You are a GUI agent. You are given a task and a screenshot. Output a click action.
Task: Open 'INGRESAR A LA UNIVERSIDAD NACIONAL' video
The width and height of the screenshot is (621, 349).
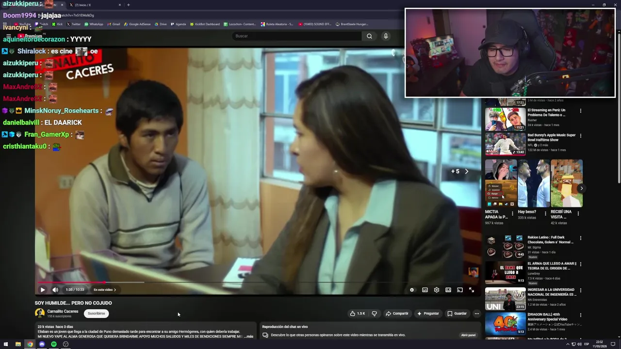click(505, 299)
